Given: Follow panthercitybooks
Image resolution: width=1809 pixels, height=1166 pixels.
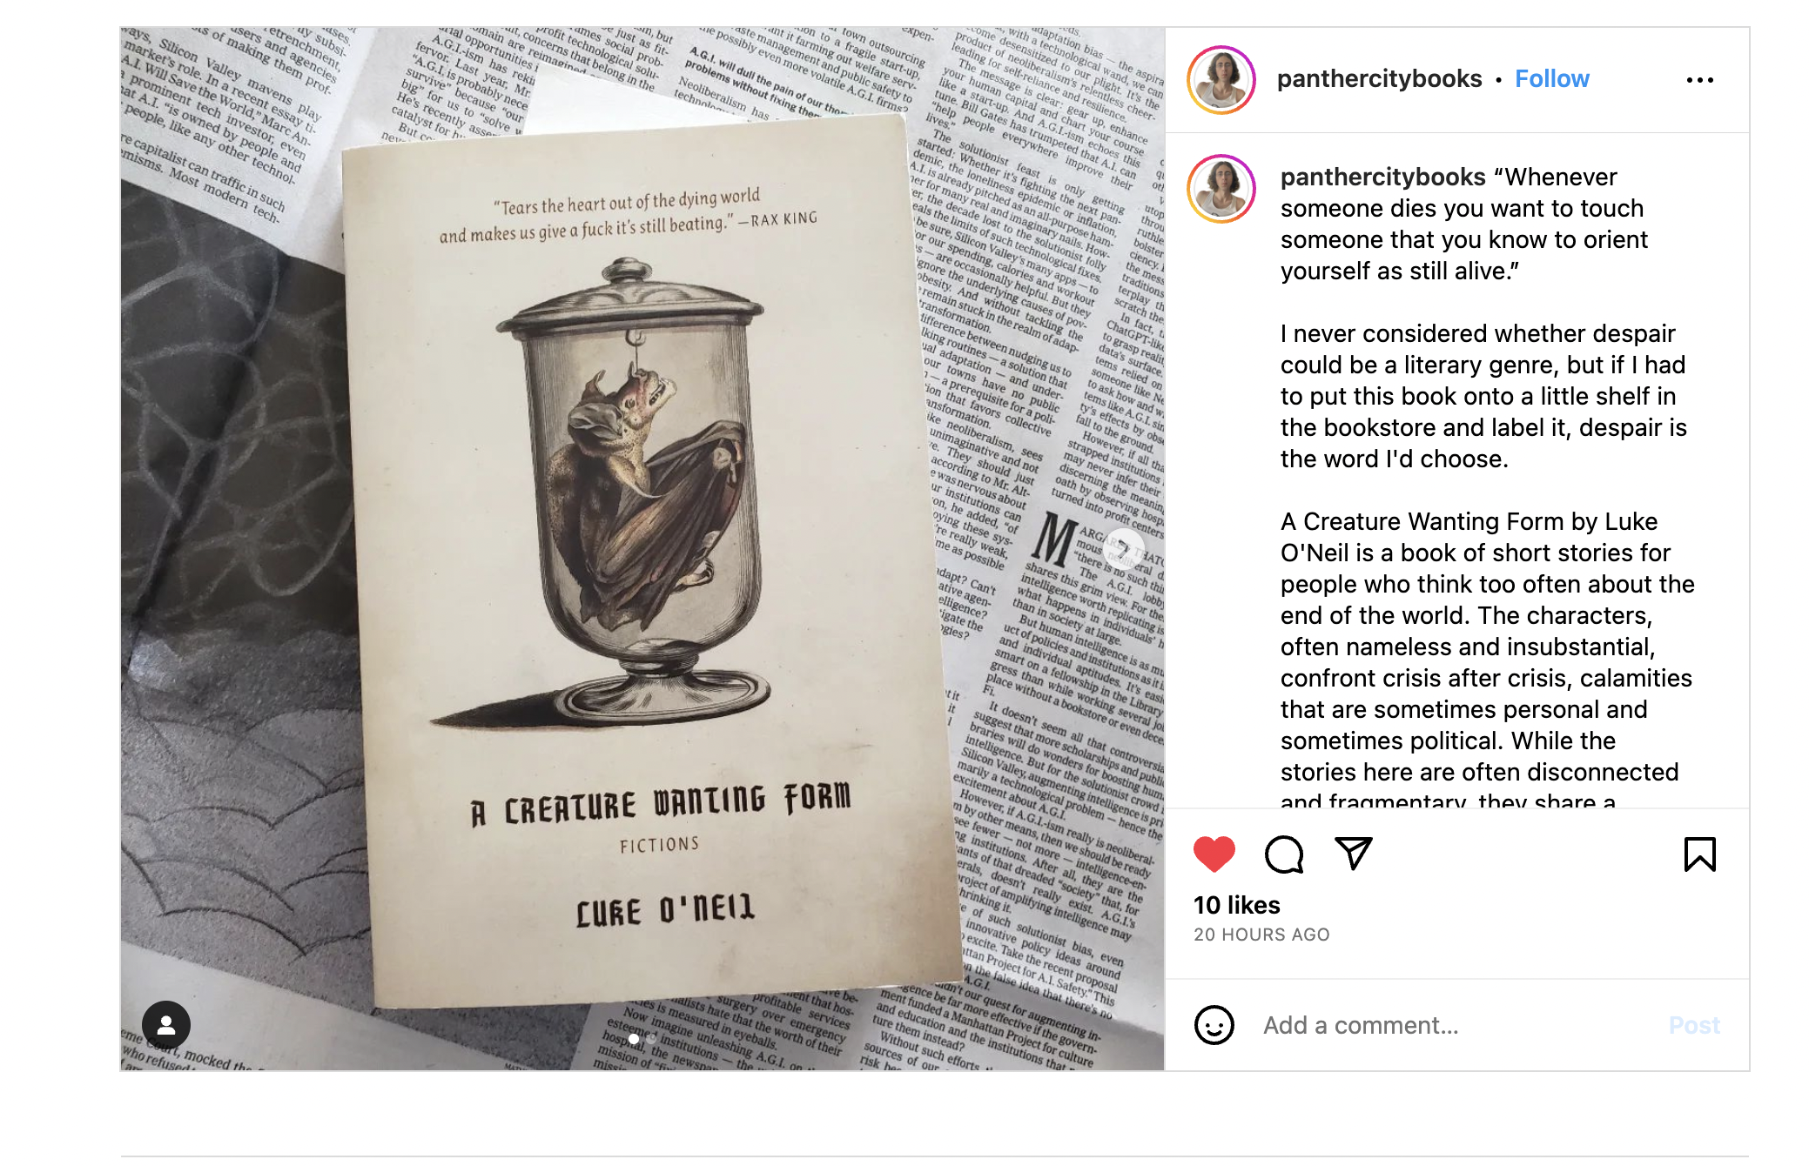Looking at the screenshot, I should pos(1552,79).
